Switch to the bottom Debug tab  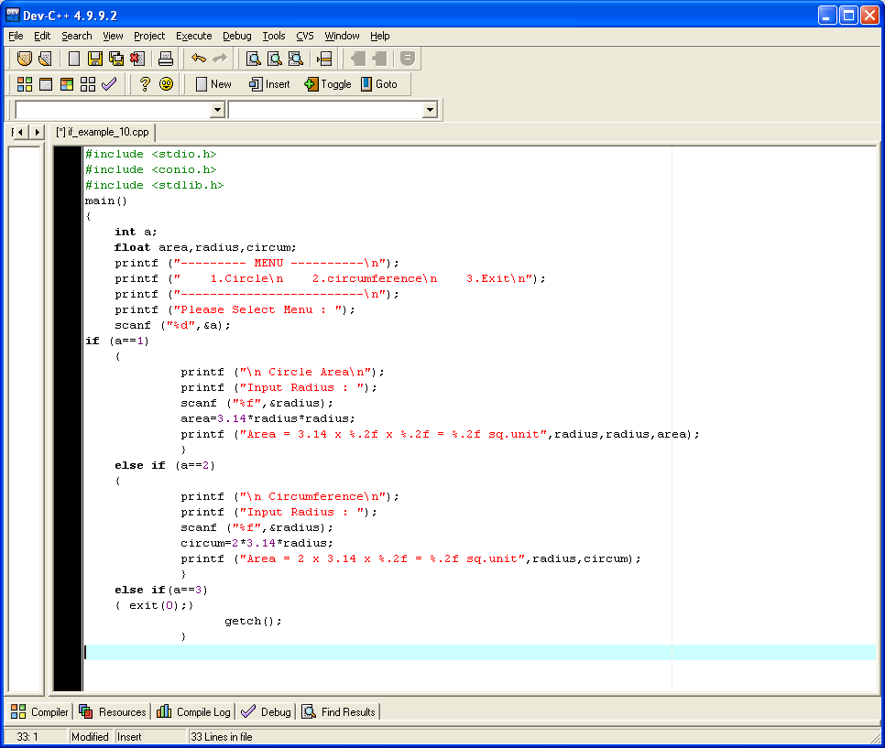tap(266, 712)
